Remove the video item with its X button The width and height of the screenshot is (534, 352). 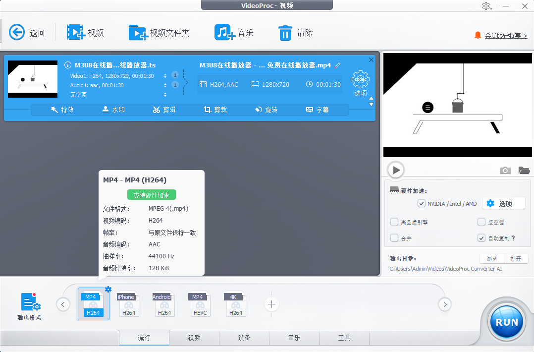tap(371, 59)
